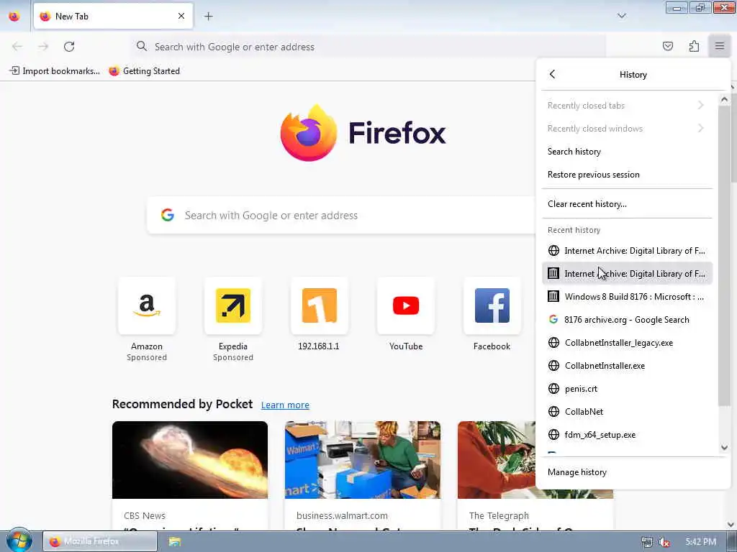737x552 pixels.
Task: Toggle the hamburger application menu
Action: pyautogui.click(x=719, y=46)
